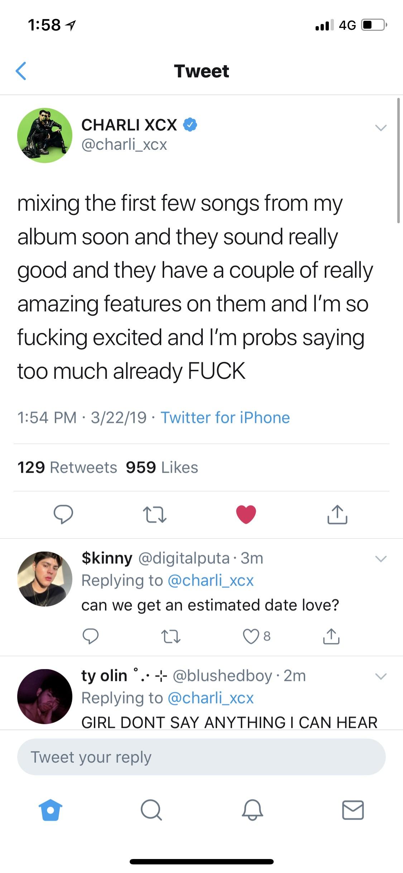
Task: Select the Tweet title header
Action: tap(201, 71)
